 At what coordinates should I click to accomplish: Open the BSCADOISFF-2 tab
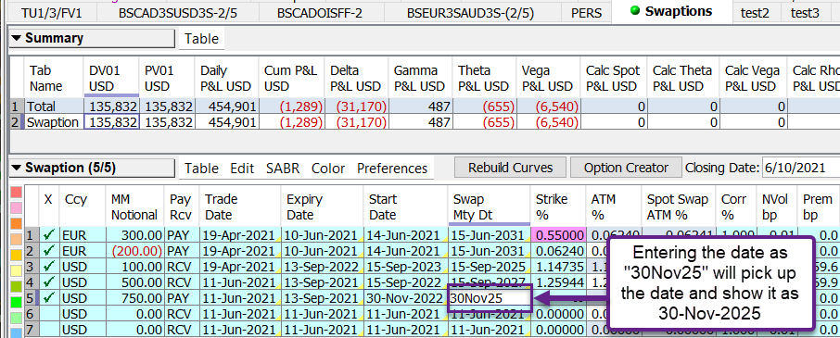pos(320,12)
